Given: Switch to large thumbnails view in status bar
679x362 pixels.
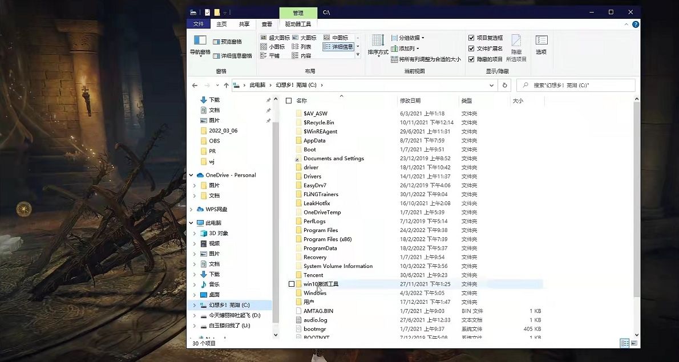Looking at the screenshot, I should pos(634,343).
